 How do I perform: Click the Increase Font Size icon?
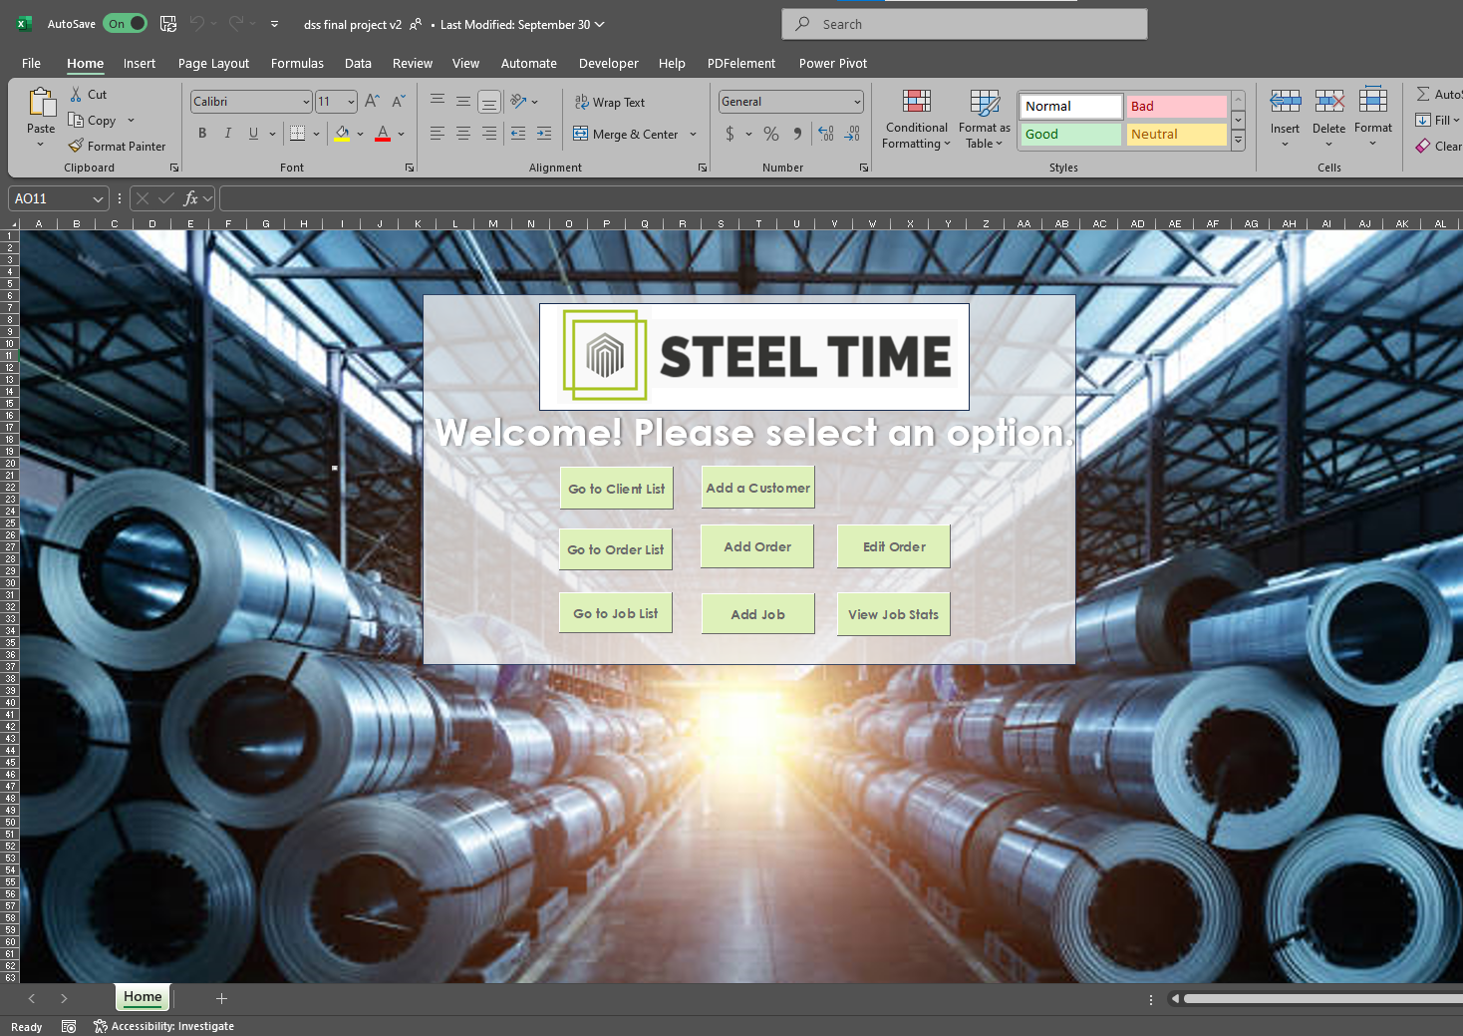click(x=373, y=102)
